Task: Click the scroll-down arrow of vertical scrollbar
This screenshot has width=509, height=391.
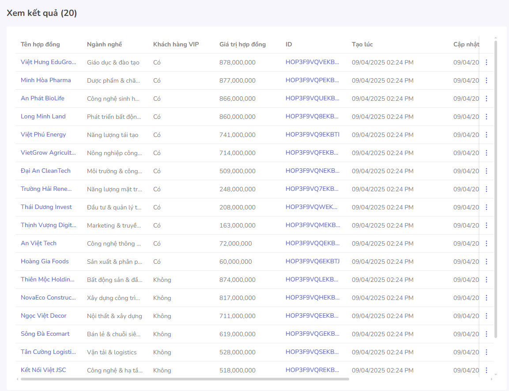Action: tap(496, 375)
